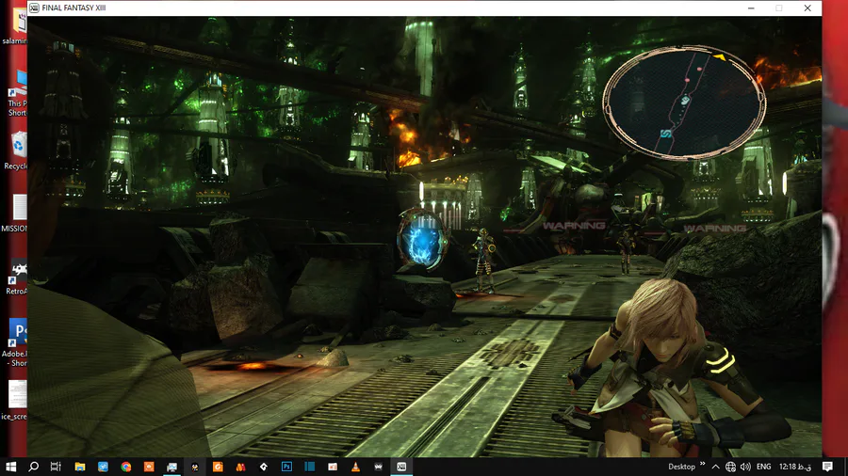Select the Adobe shortcut desktop icon

[x=16, y=342]
